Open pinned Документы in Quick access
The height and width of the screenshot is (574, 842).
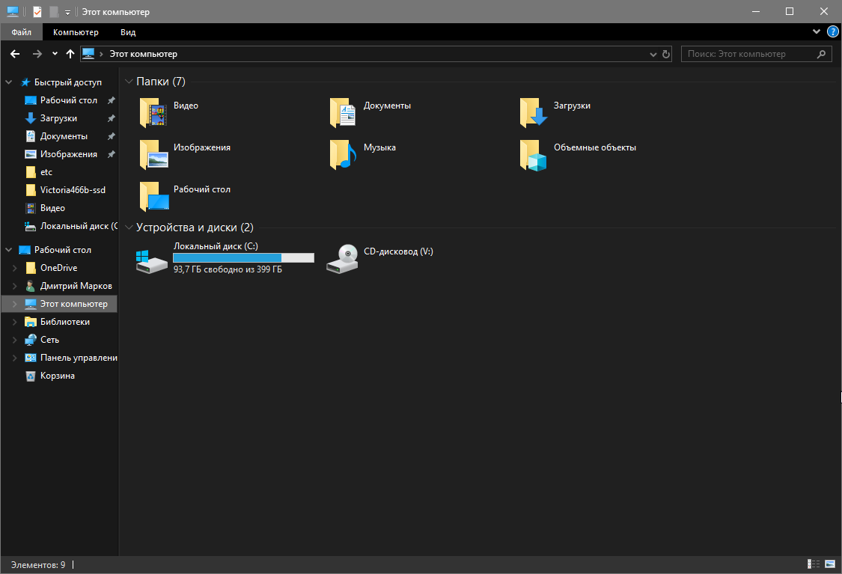click(x=64, y=136)
